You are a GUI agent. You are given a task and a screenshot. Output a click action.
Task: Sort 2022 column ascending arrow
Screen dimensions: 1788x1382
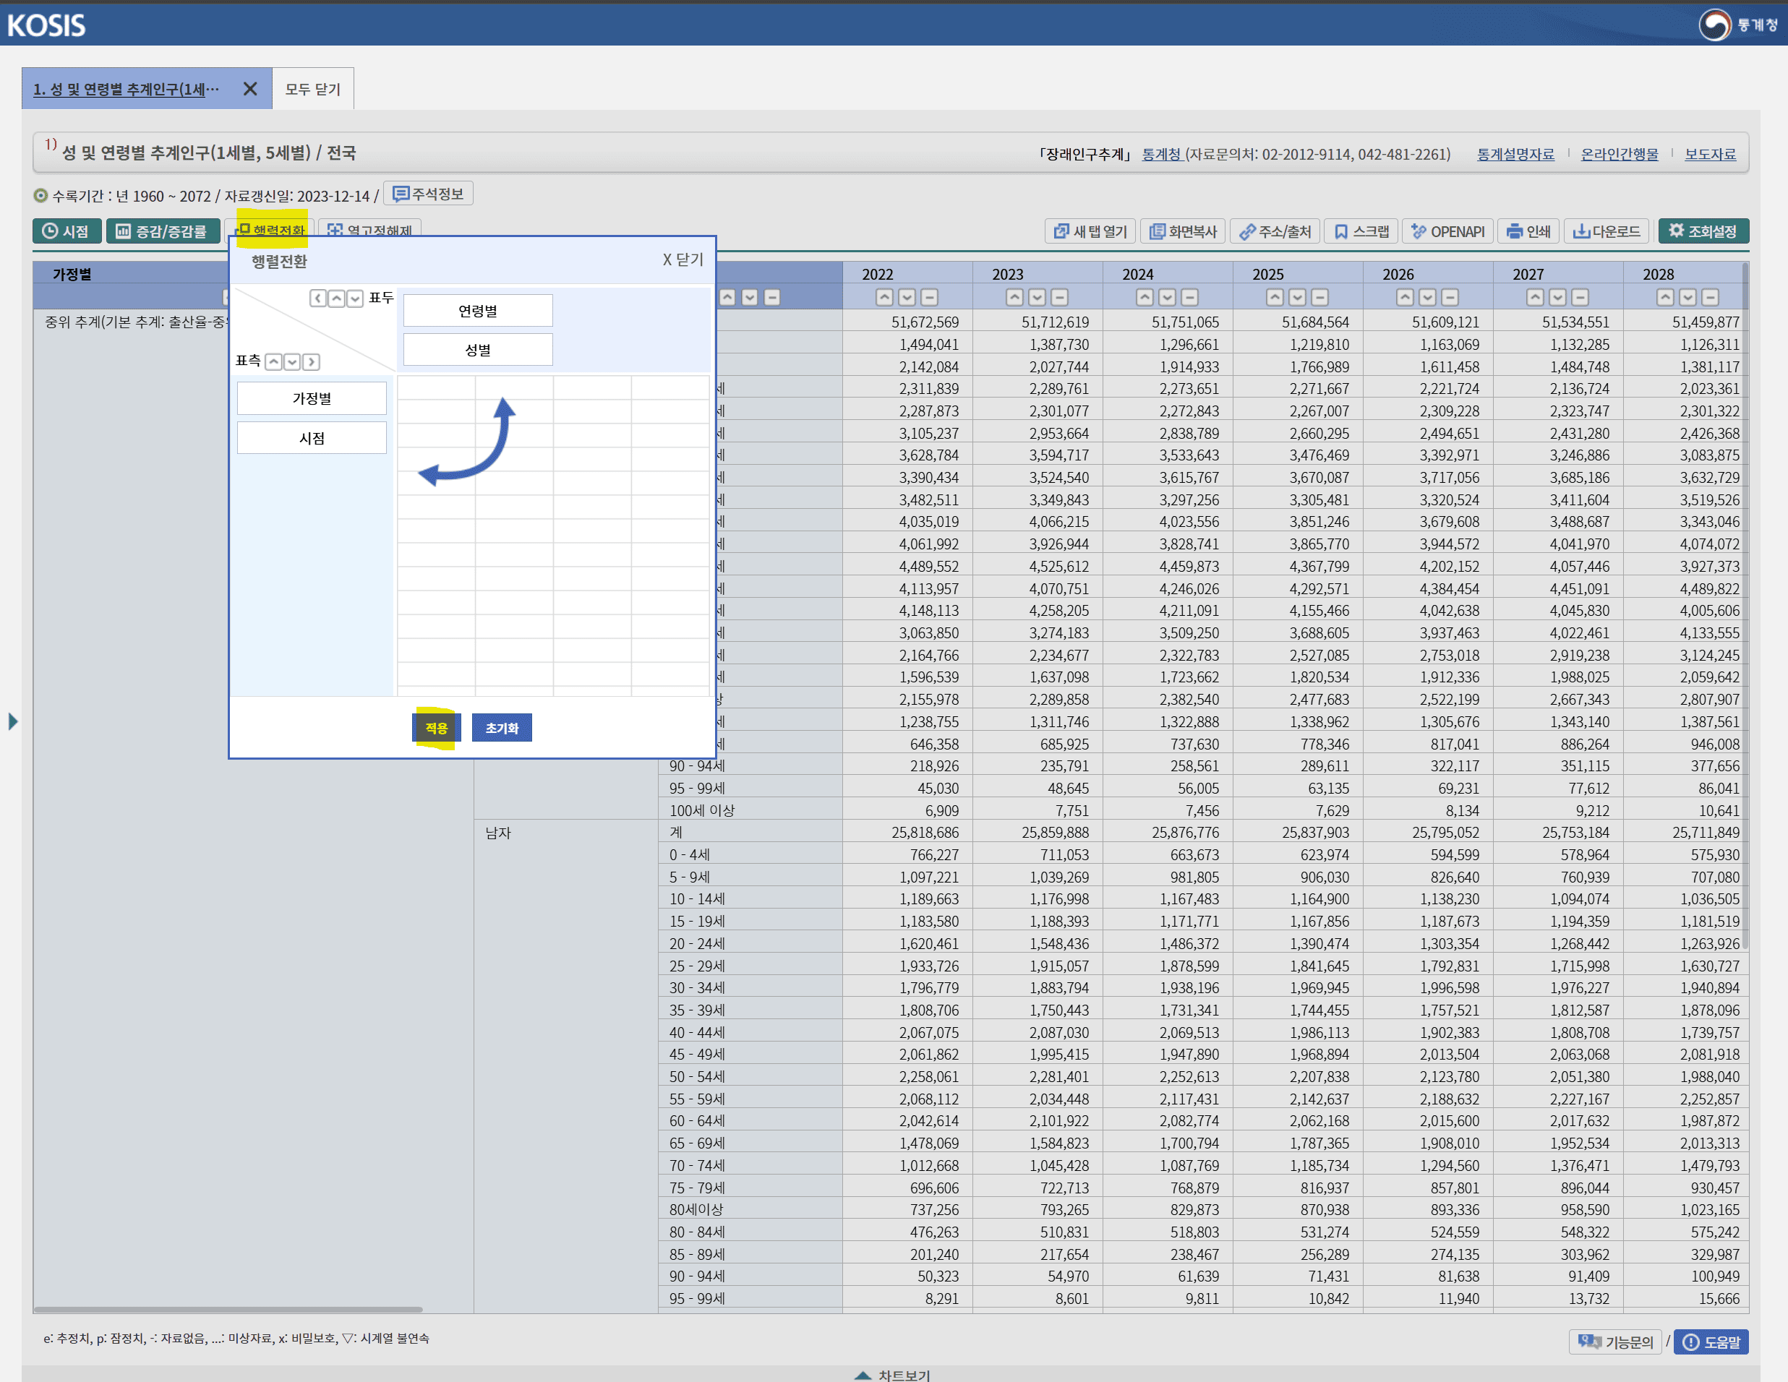click(884, 298)
